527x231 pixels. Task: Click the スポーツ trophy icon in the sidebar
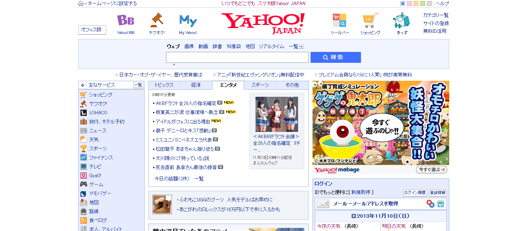click(83, 149)
